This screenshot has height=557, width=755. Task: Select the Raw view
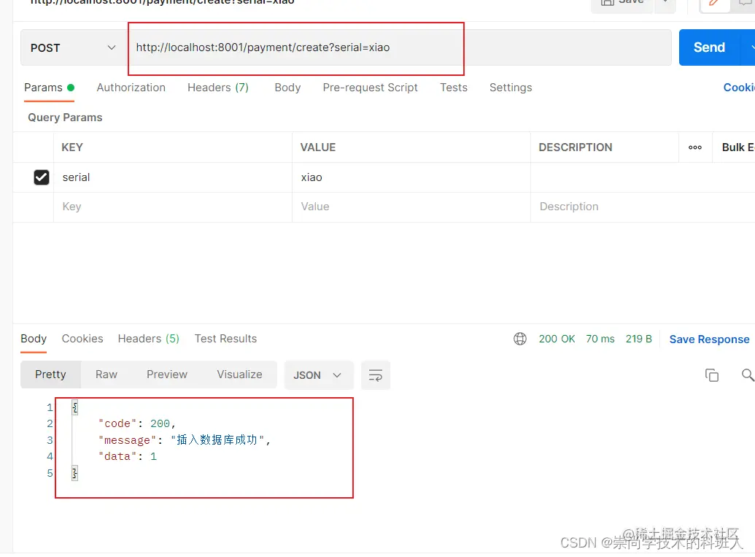(107, 374)
